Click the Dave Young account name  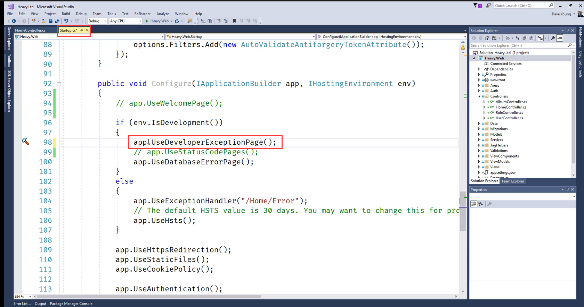pyautogui.click(x=561, y=14)
